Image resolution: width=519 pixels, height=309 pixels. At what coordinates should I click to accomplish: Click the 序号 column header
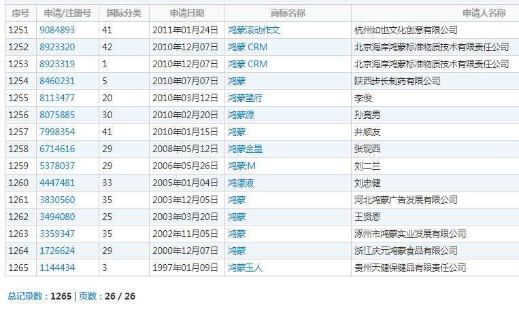(x=20, y=13)
